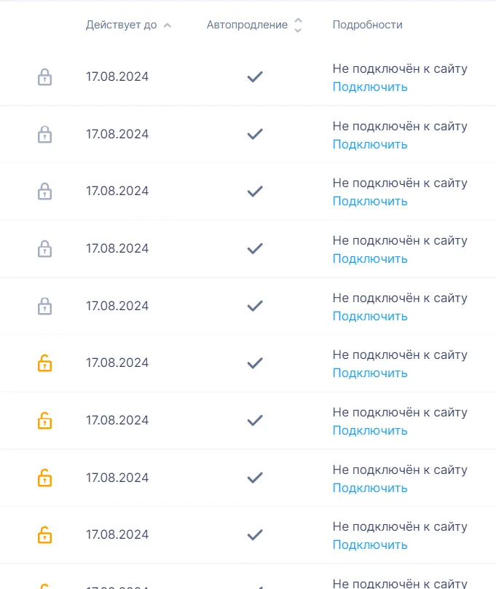
Task: Sort by 'Действует до' column arrow
Action: point(168,25)
